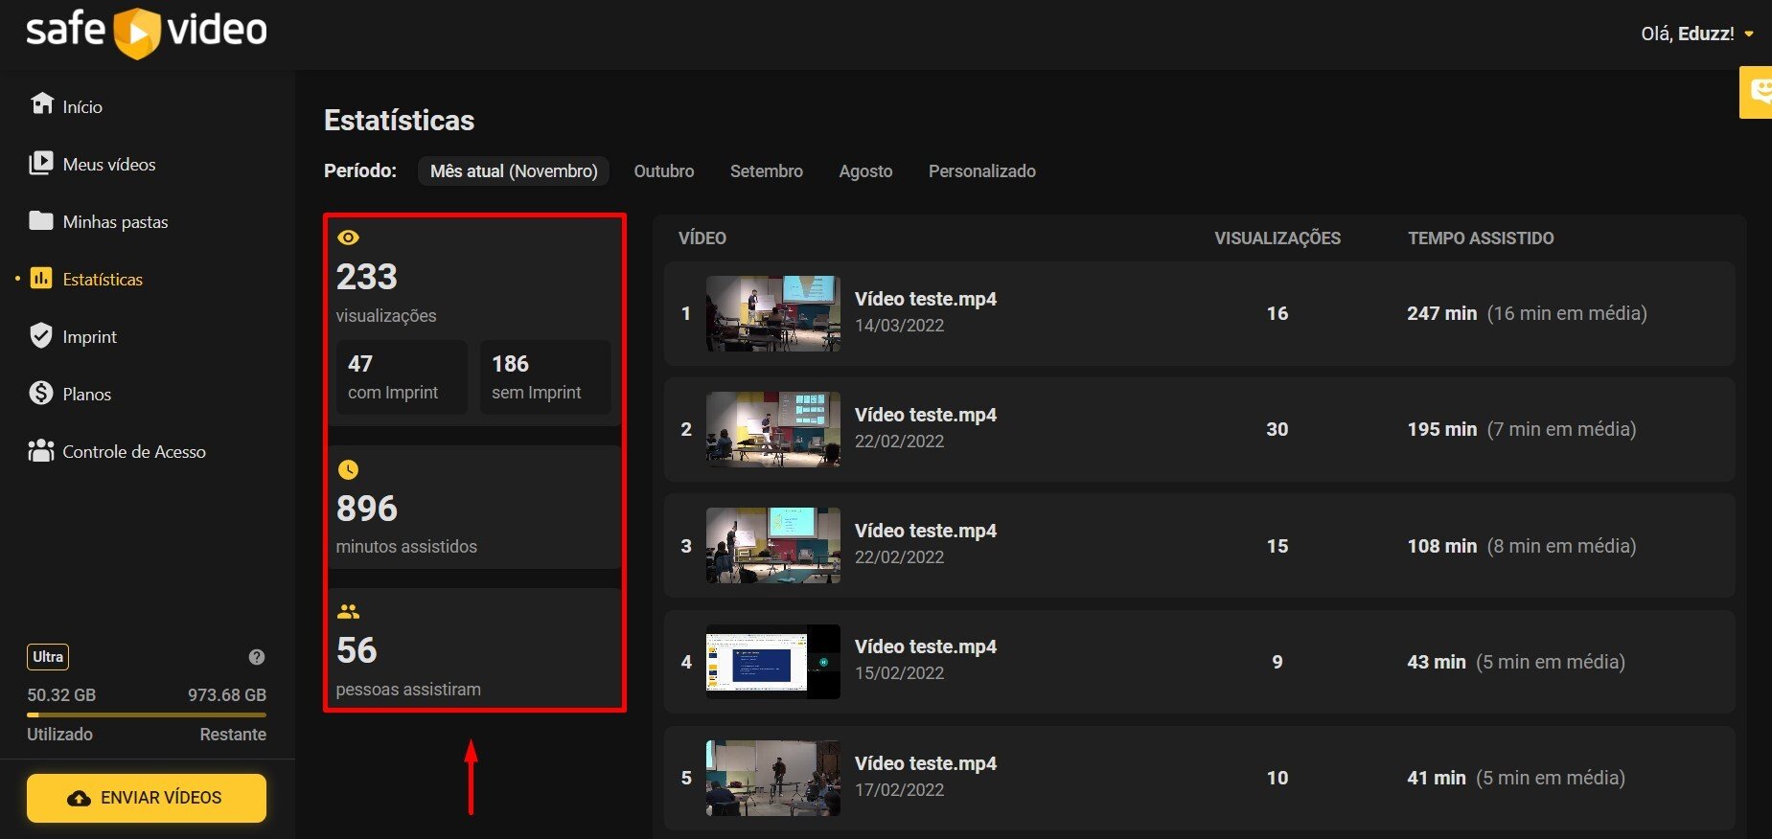Click the Imprint shield icon

(x=41, y=336)
